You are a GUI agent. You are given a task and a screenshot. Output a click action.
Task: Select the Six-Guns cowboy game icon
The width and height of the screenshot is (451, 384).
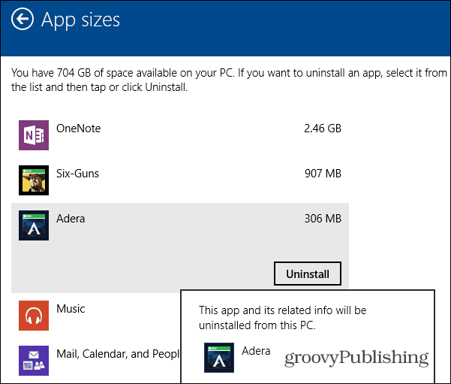coord(34,180)
